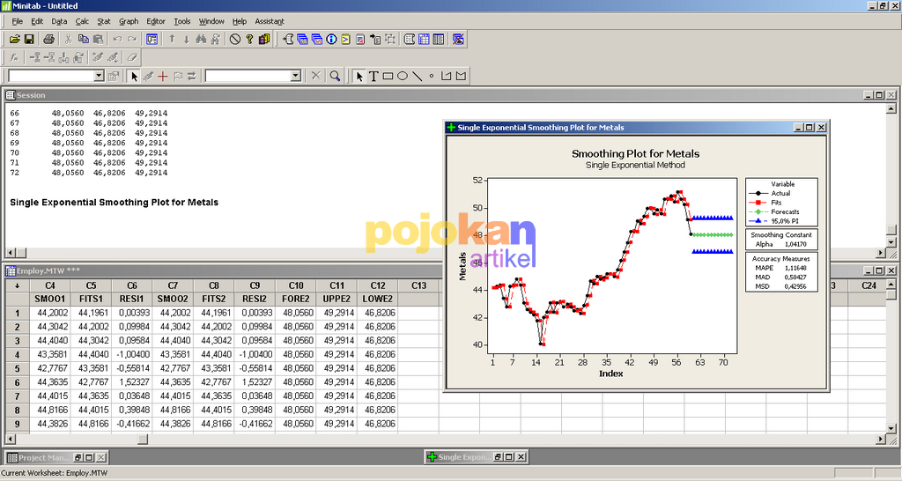Close all graphs with crossed-out icon
Screen dimensions: 902x481
tap(458, 39)
